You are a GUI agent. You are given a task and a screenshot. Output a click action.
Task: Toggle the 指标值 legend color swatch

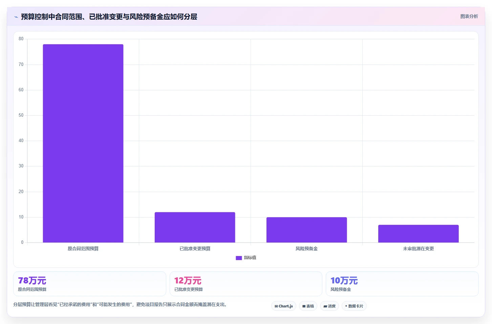pos(239,258)
